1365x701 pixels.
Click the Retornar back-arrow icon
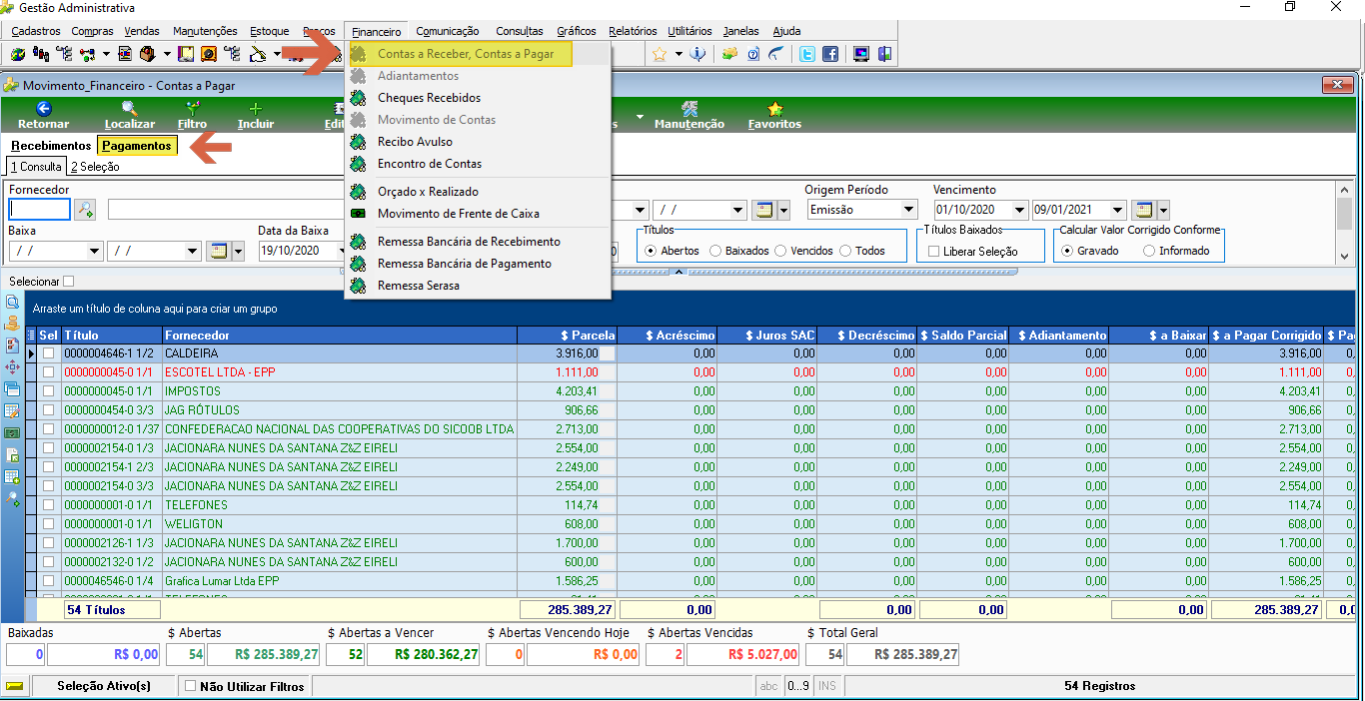[43, 109]
